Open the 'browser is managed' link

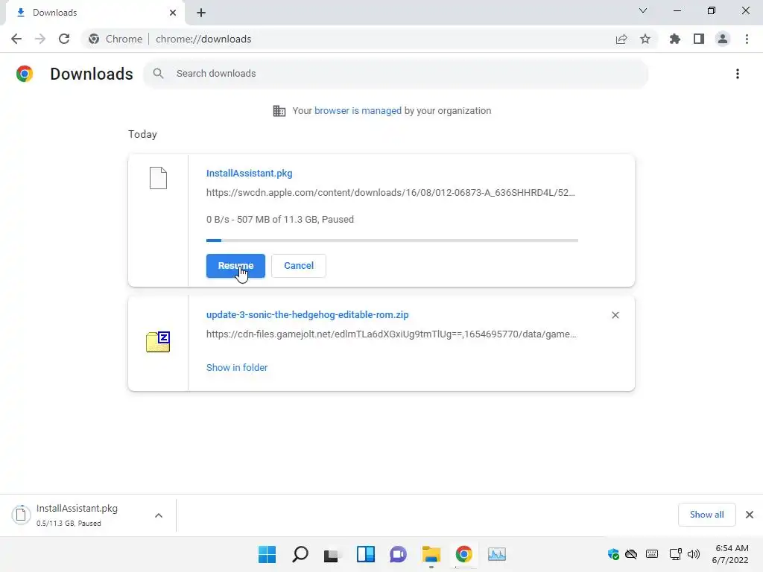tap(358, 111)
